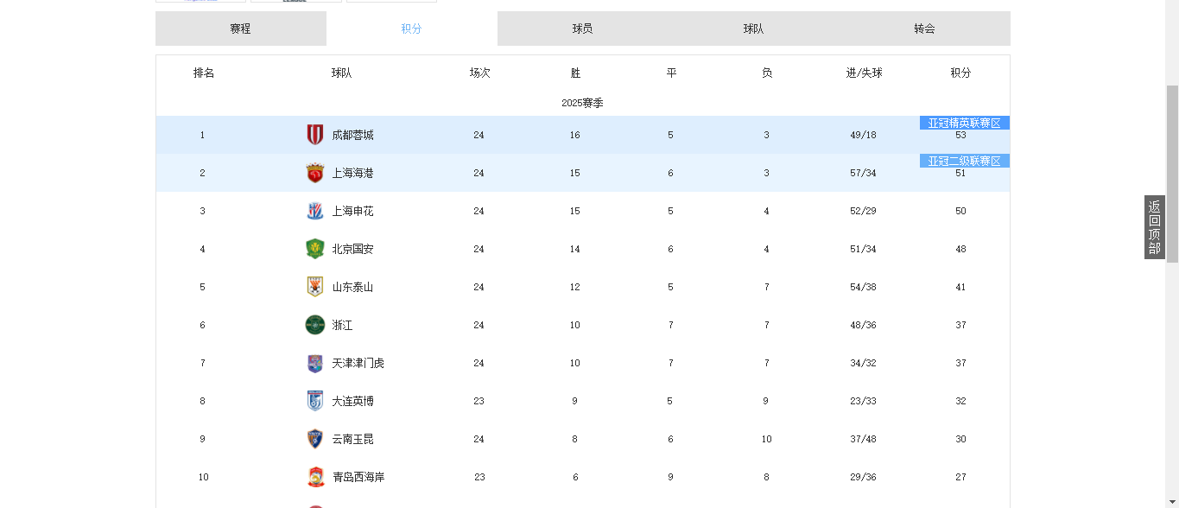Click the 上海海港 team crest icon

pos(315,173)
